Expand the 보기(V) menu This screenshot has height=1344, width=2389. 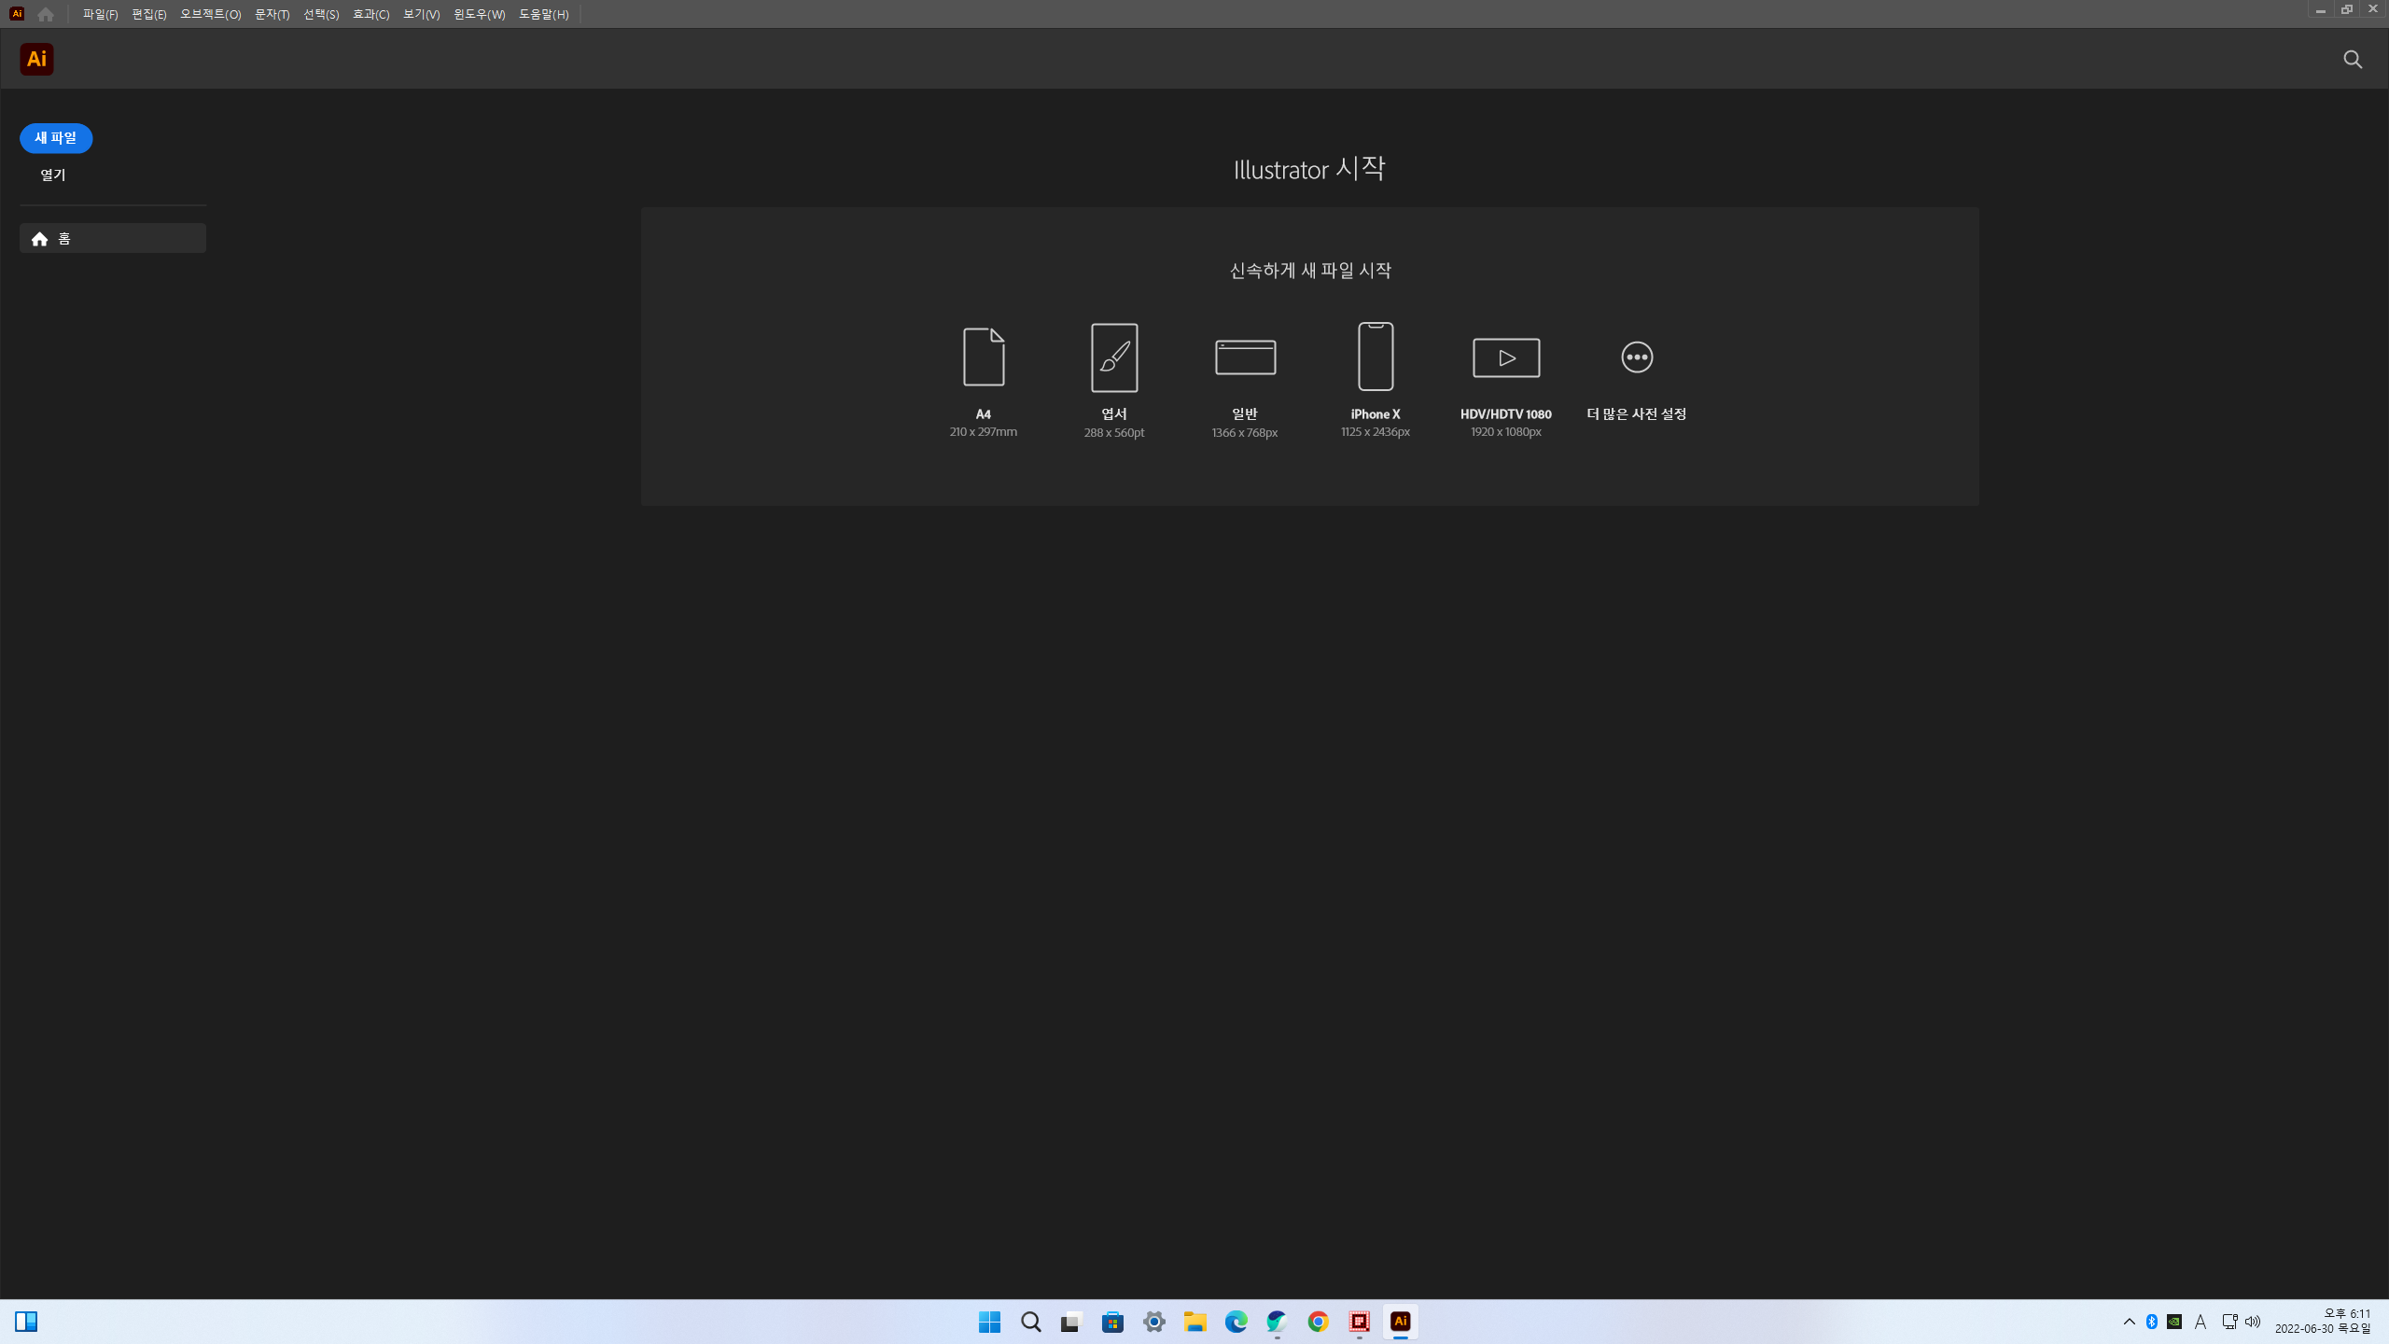(x=421, y=14)
